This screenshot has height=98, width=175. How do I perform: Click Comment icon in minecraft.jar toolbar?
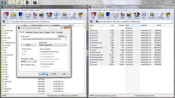click(x=73, y=15)
